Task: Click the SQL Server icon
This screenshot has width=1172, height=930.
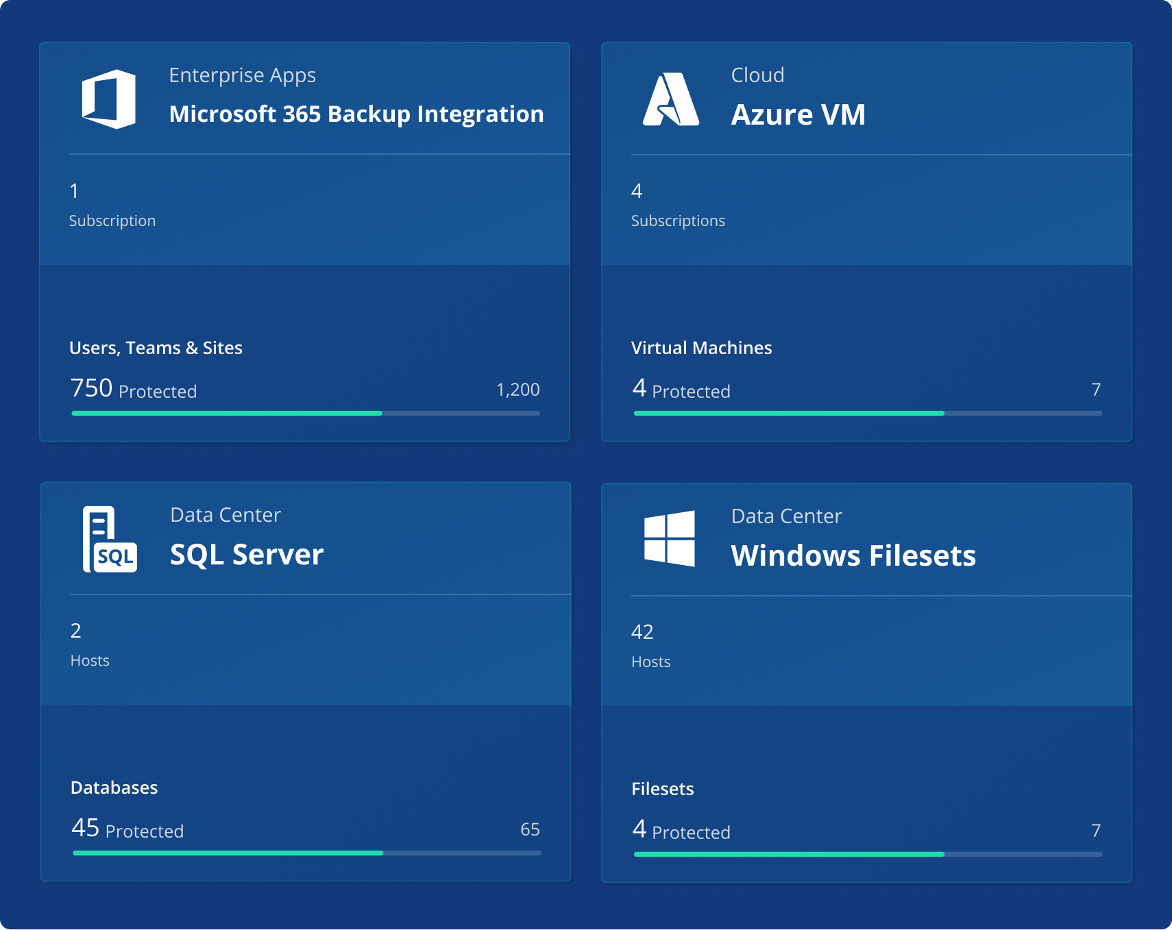Action: point(110,540)
